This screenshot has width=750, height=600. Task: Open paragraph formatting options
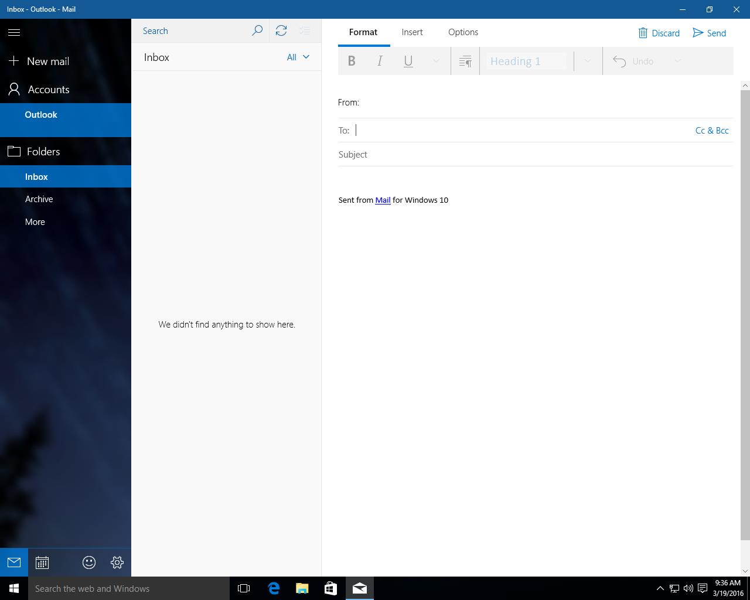pyautogui.click(x=465, y=61)
